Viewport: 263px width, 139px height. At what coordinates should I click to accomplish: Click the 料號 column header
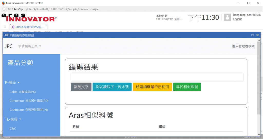(76, 126)
